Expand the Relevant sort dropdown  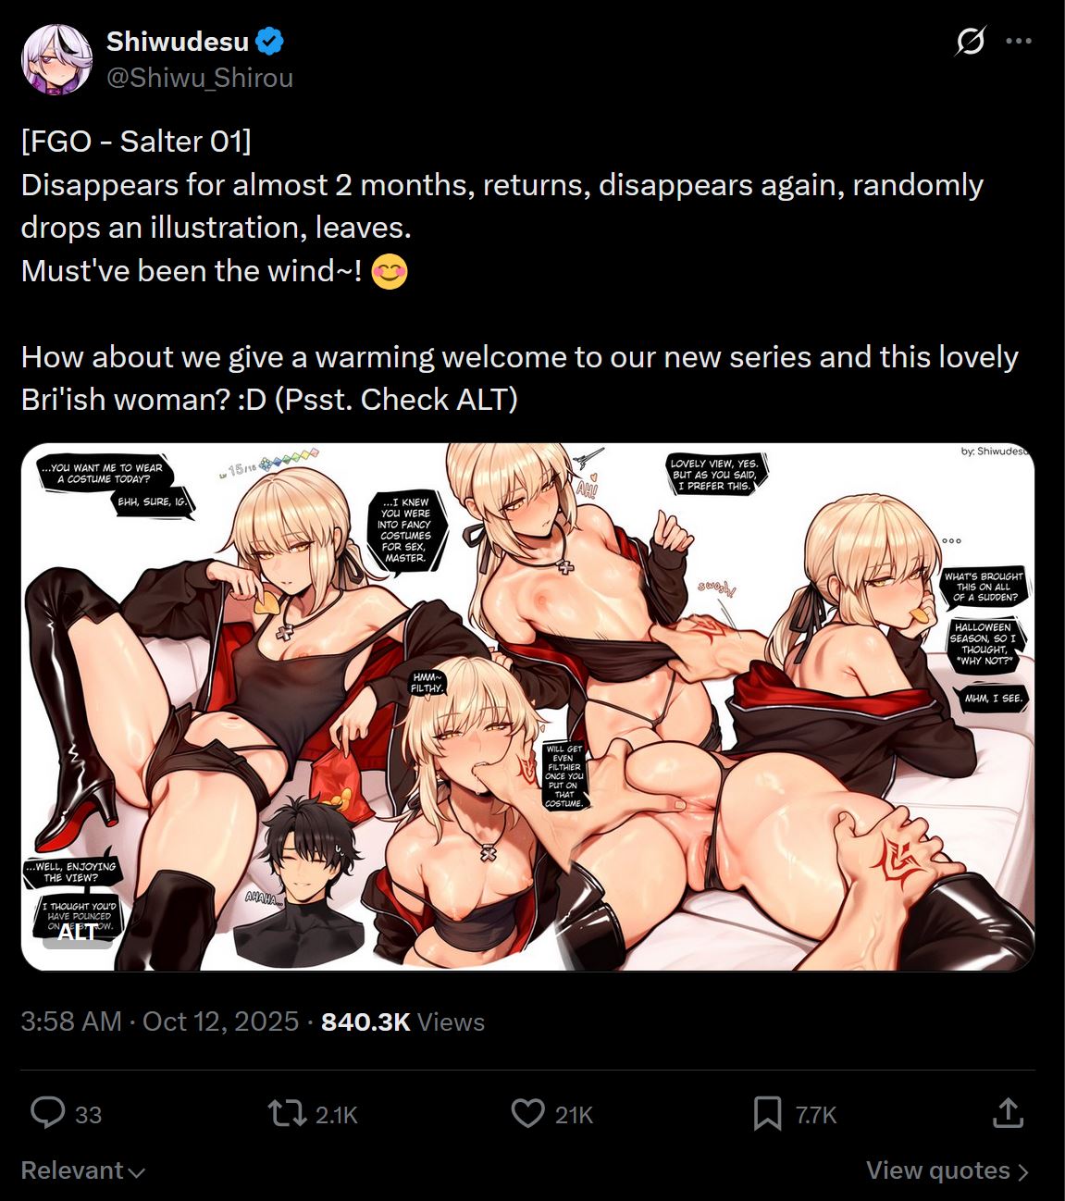coord(83,1170)
